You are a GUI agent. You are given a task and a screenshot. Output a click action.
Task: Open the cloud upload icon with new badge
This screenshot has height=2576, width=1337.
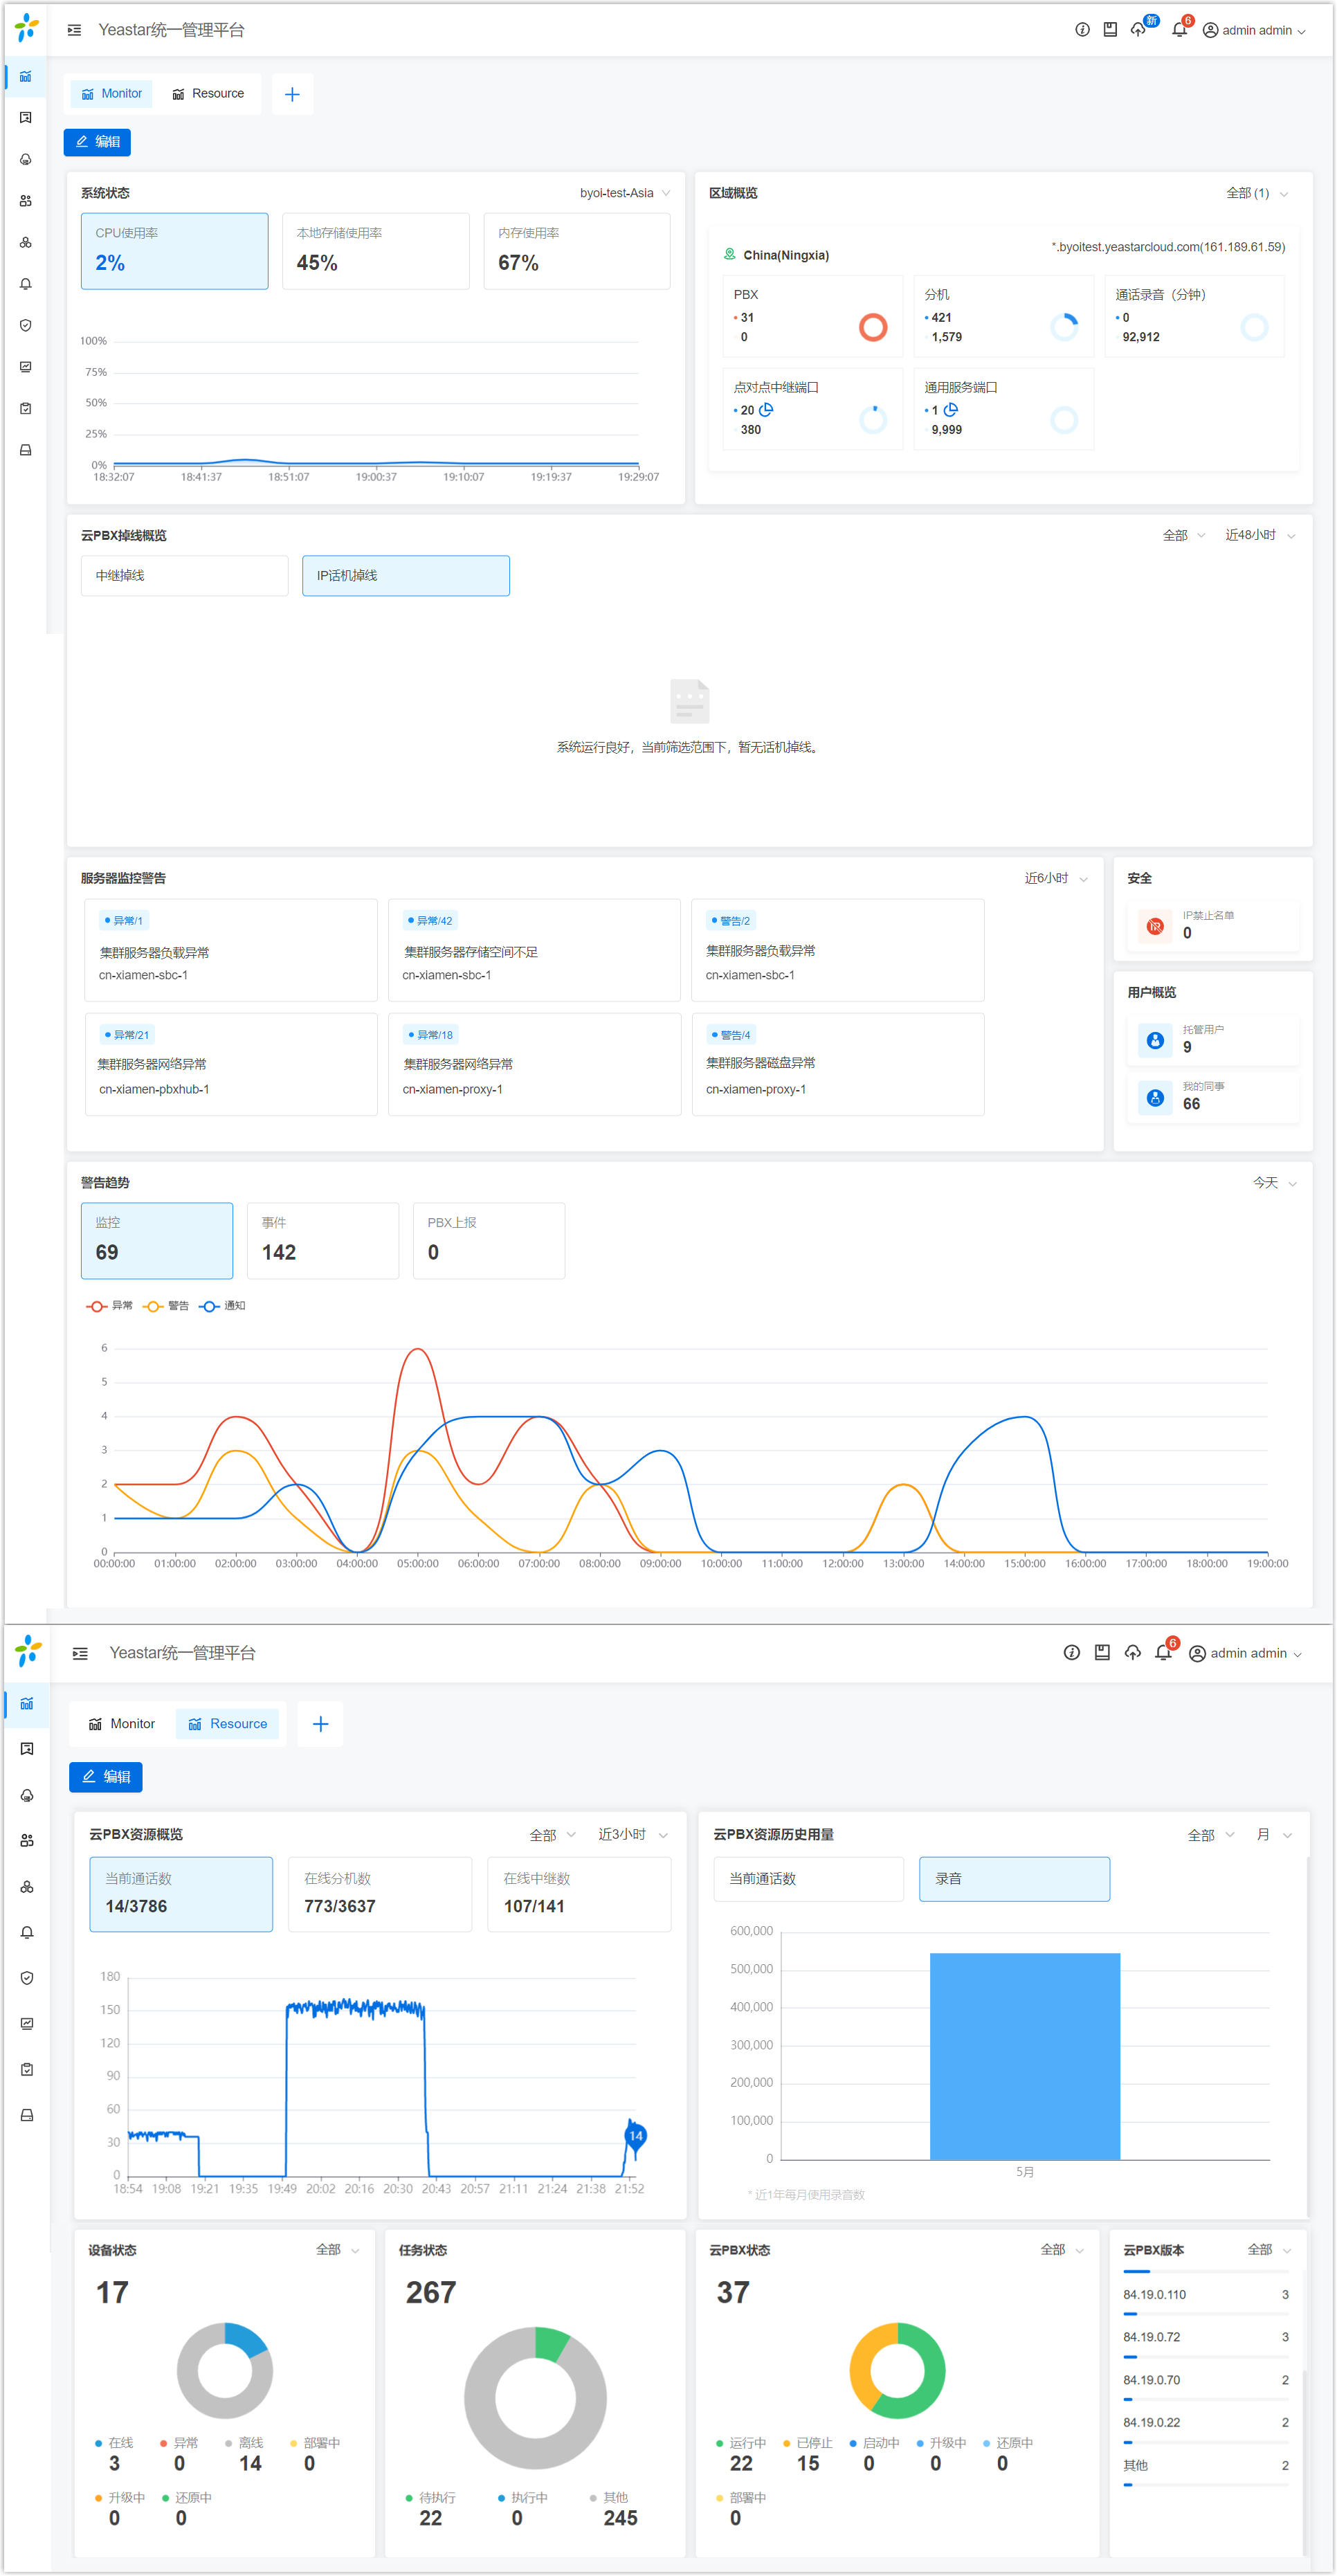[x=1138, y=30]
